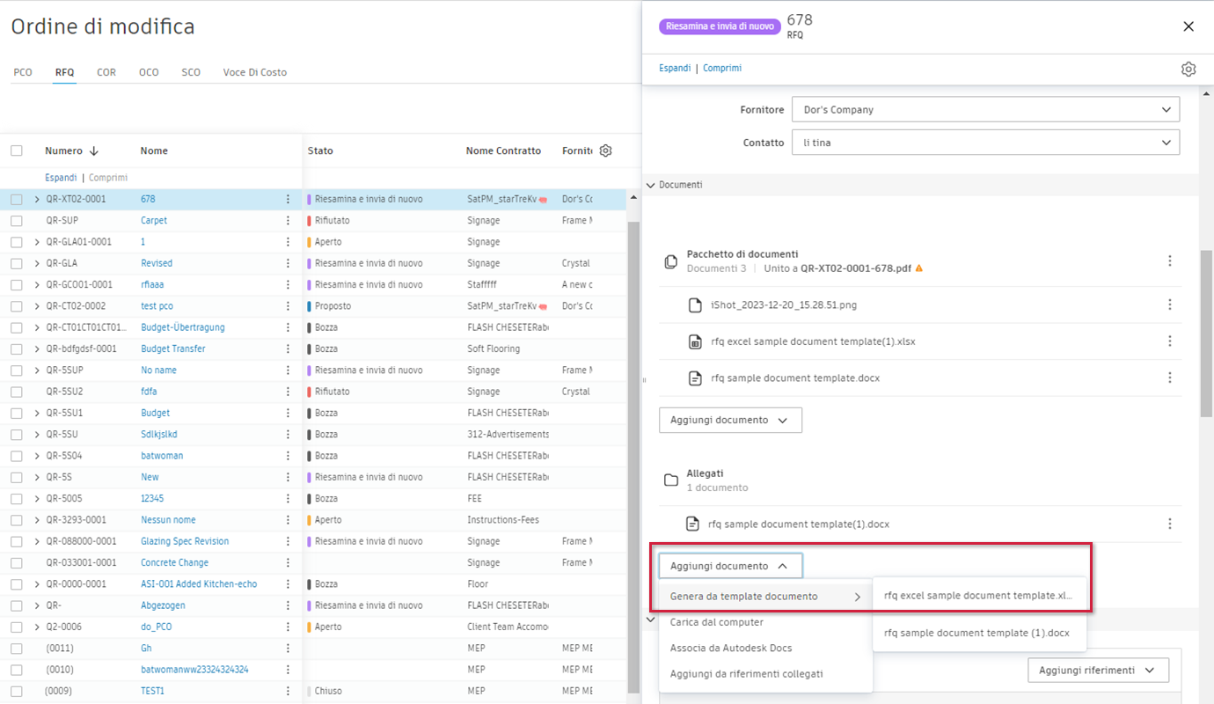Expand the QR-GLA01-0001 row
Viewport: 1214px width, 704px height.
37,242
